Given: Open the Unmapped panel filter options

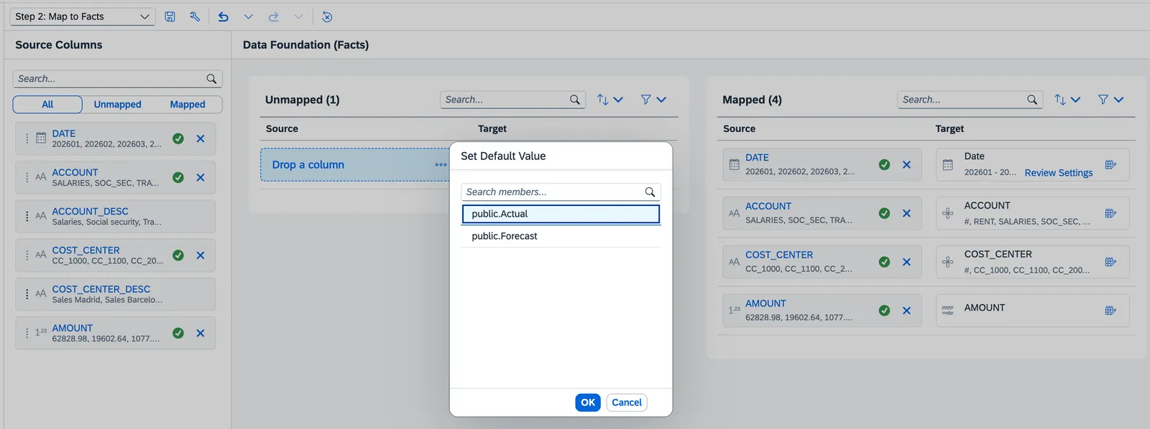Looking at the screenshot, I should pyautogui.click(x=653, y=100).
